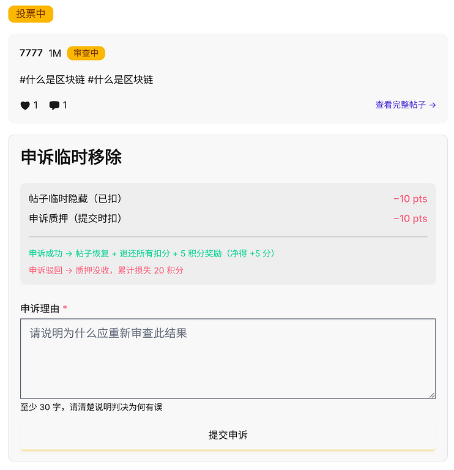Image resolution: width=454 pixels, height=470 pixels.
Task: Open the full post link
Action: click(x=405, y=105)
